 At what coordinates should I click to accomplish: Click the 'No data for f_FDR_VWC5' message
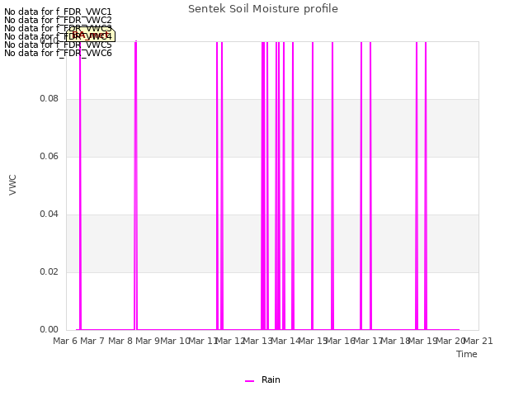tap(58, 45)
